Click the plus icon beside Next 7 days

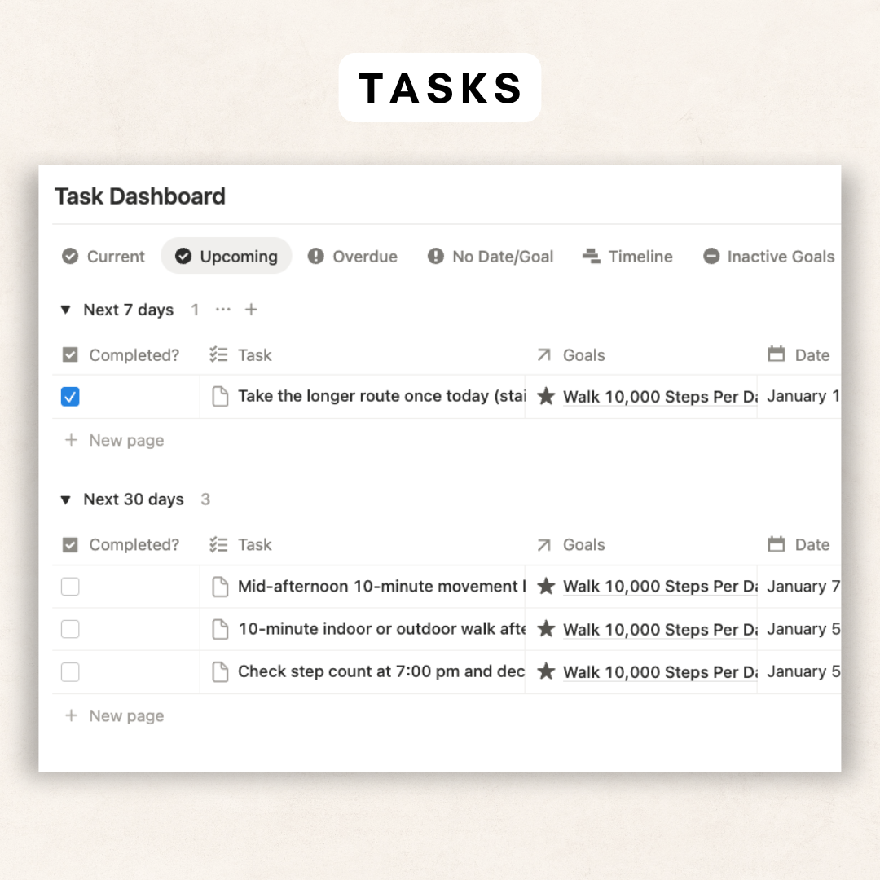[251, 310]
